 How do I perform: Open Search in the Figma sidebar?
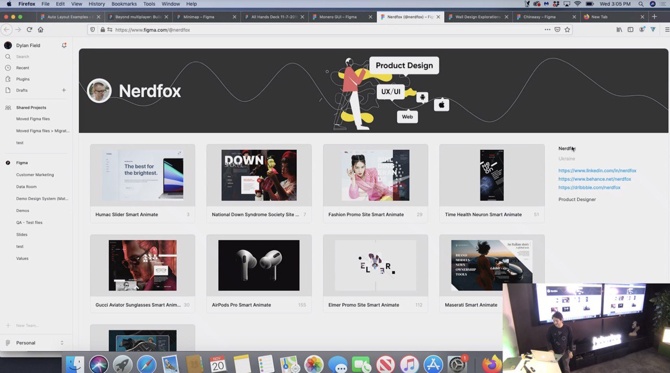coord(23,57)
